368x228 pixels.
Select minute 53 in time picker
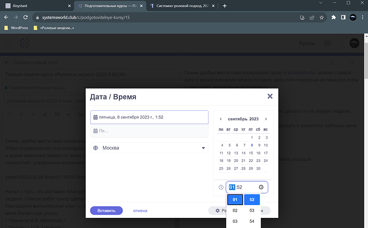(252, 210)
